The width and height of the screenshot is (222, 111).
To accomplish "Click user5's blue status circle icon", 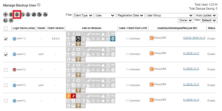I will [x=14, y=101].
